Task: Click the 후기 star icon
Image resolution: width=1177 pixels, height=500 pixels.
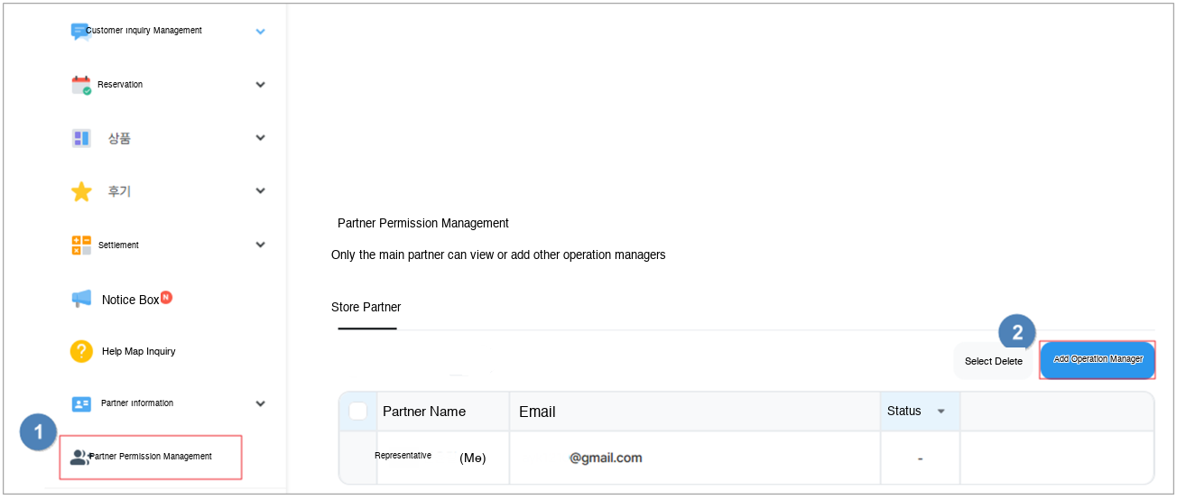Action: click(x=81, y=191)
